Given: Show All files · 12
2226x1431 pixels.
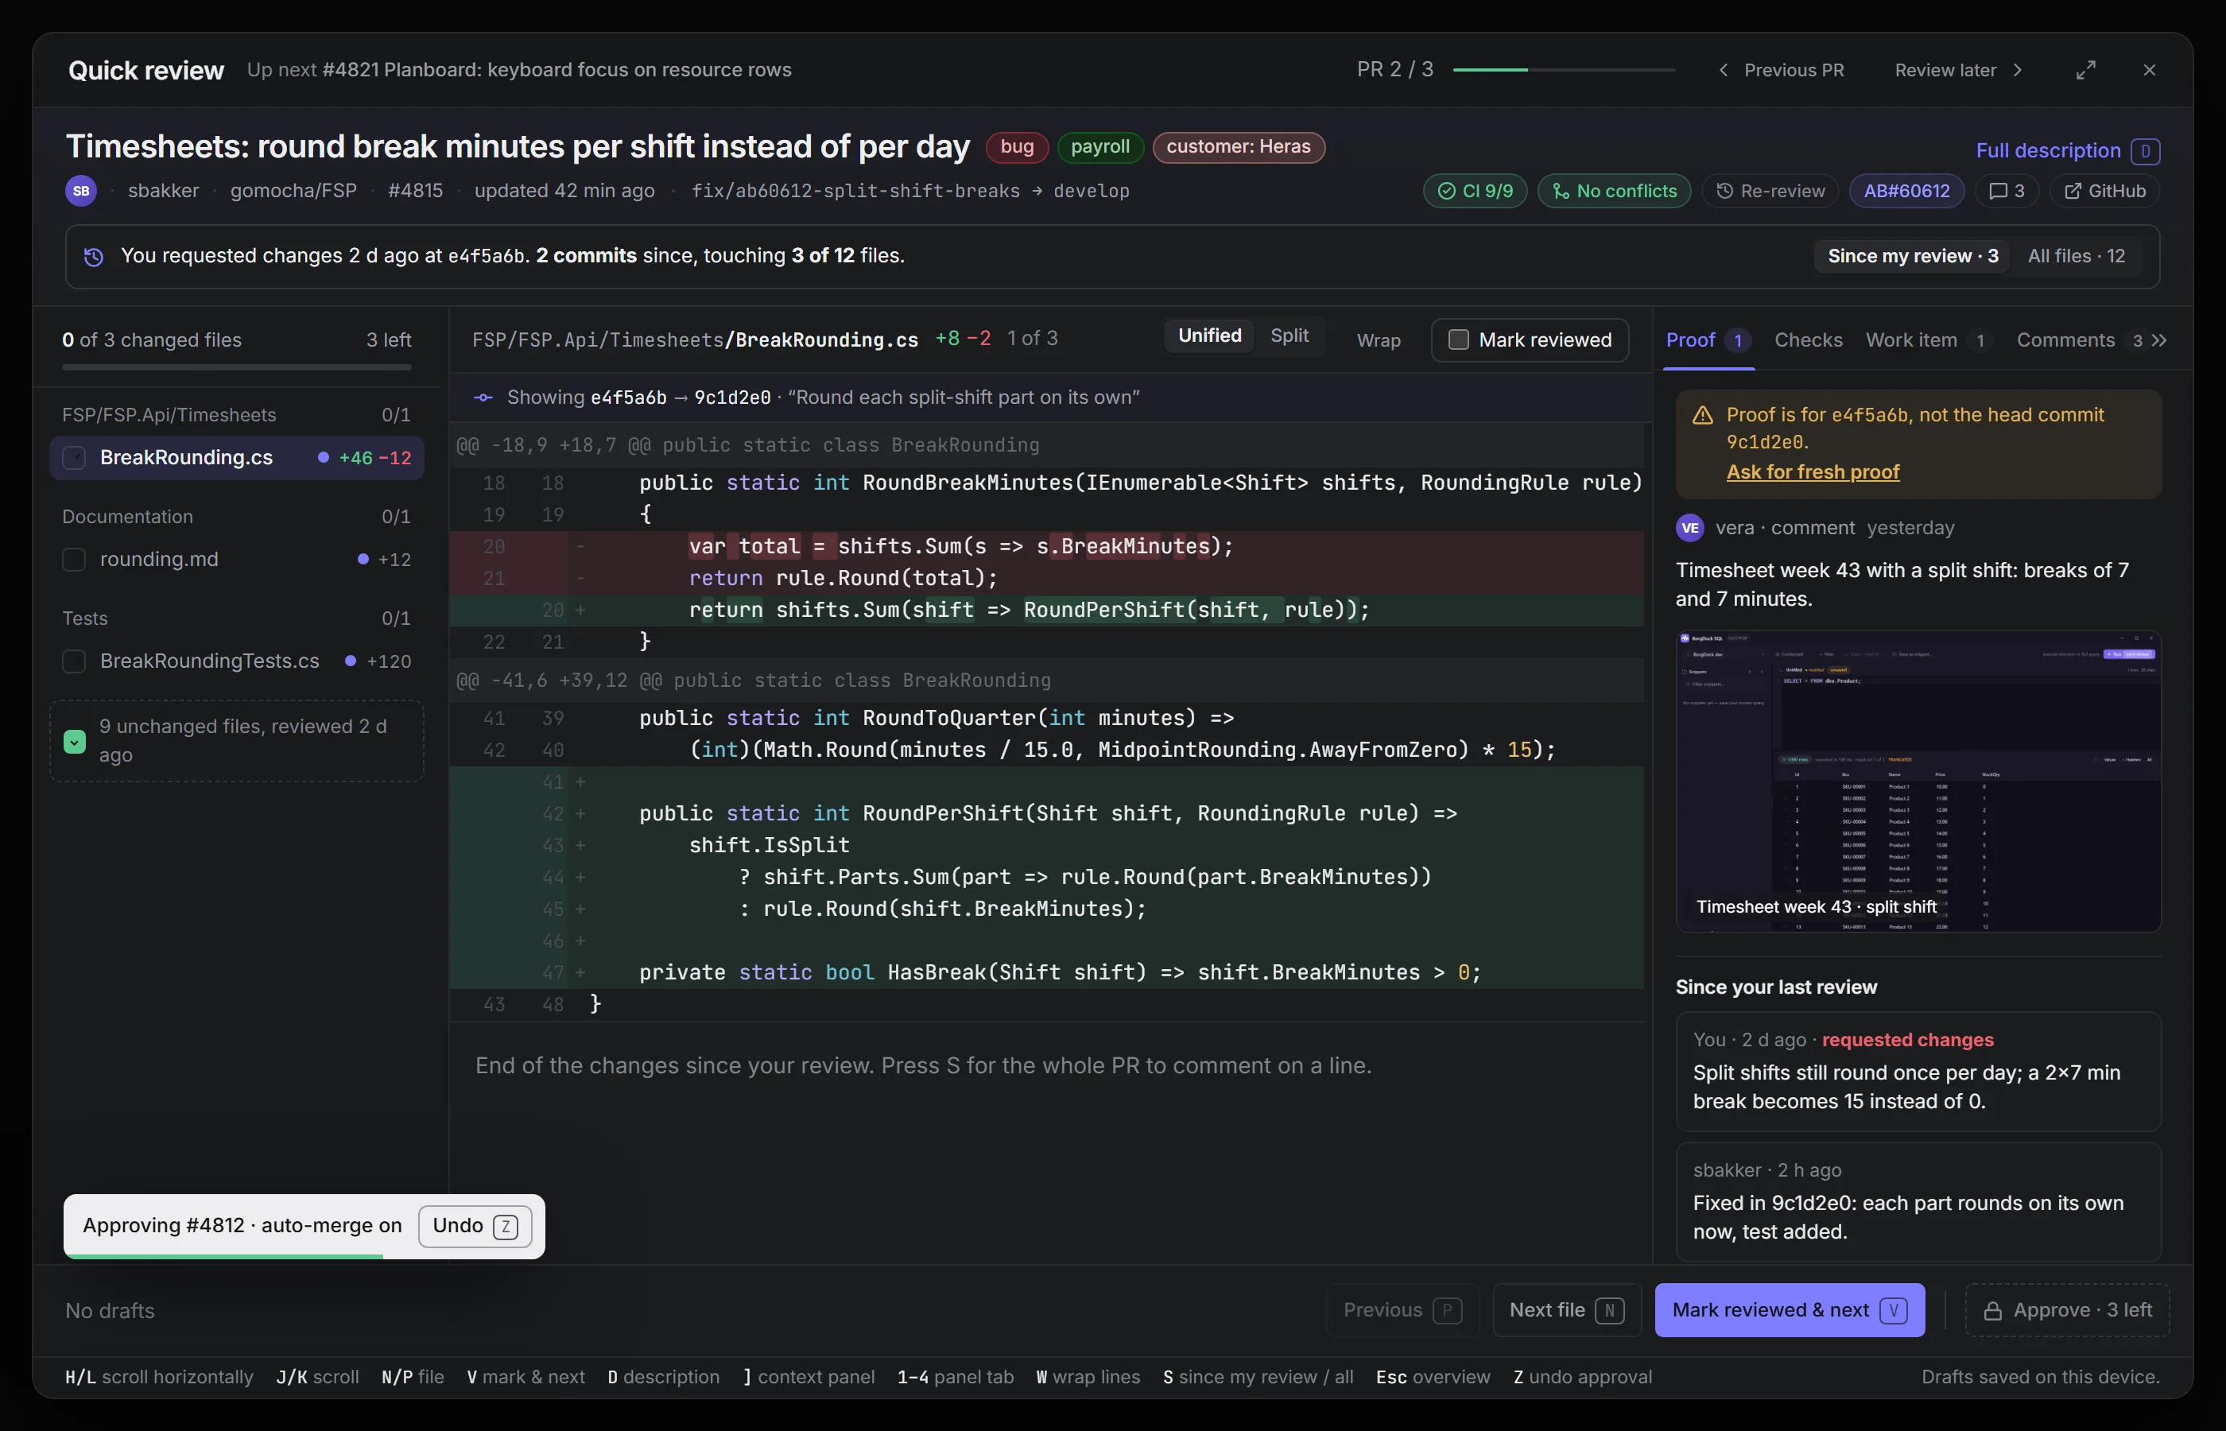Looking at the screenshot, I should pos(2076,257).
